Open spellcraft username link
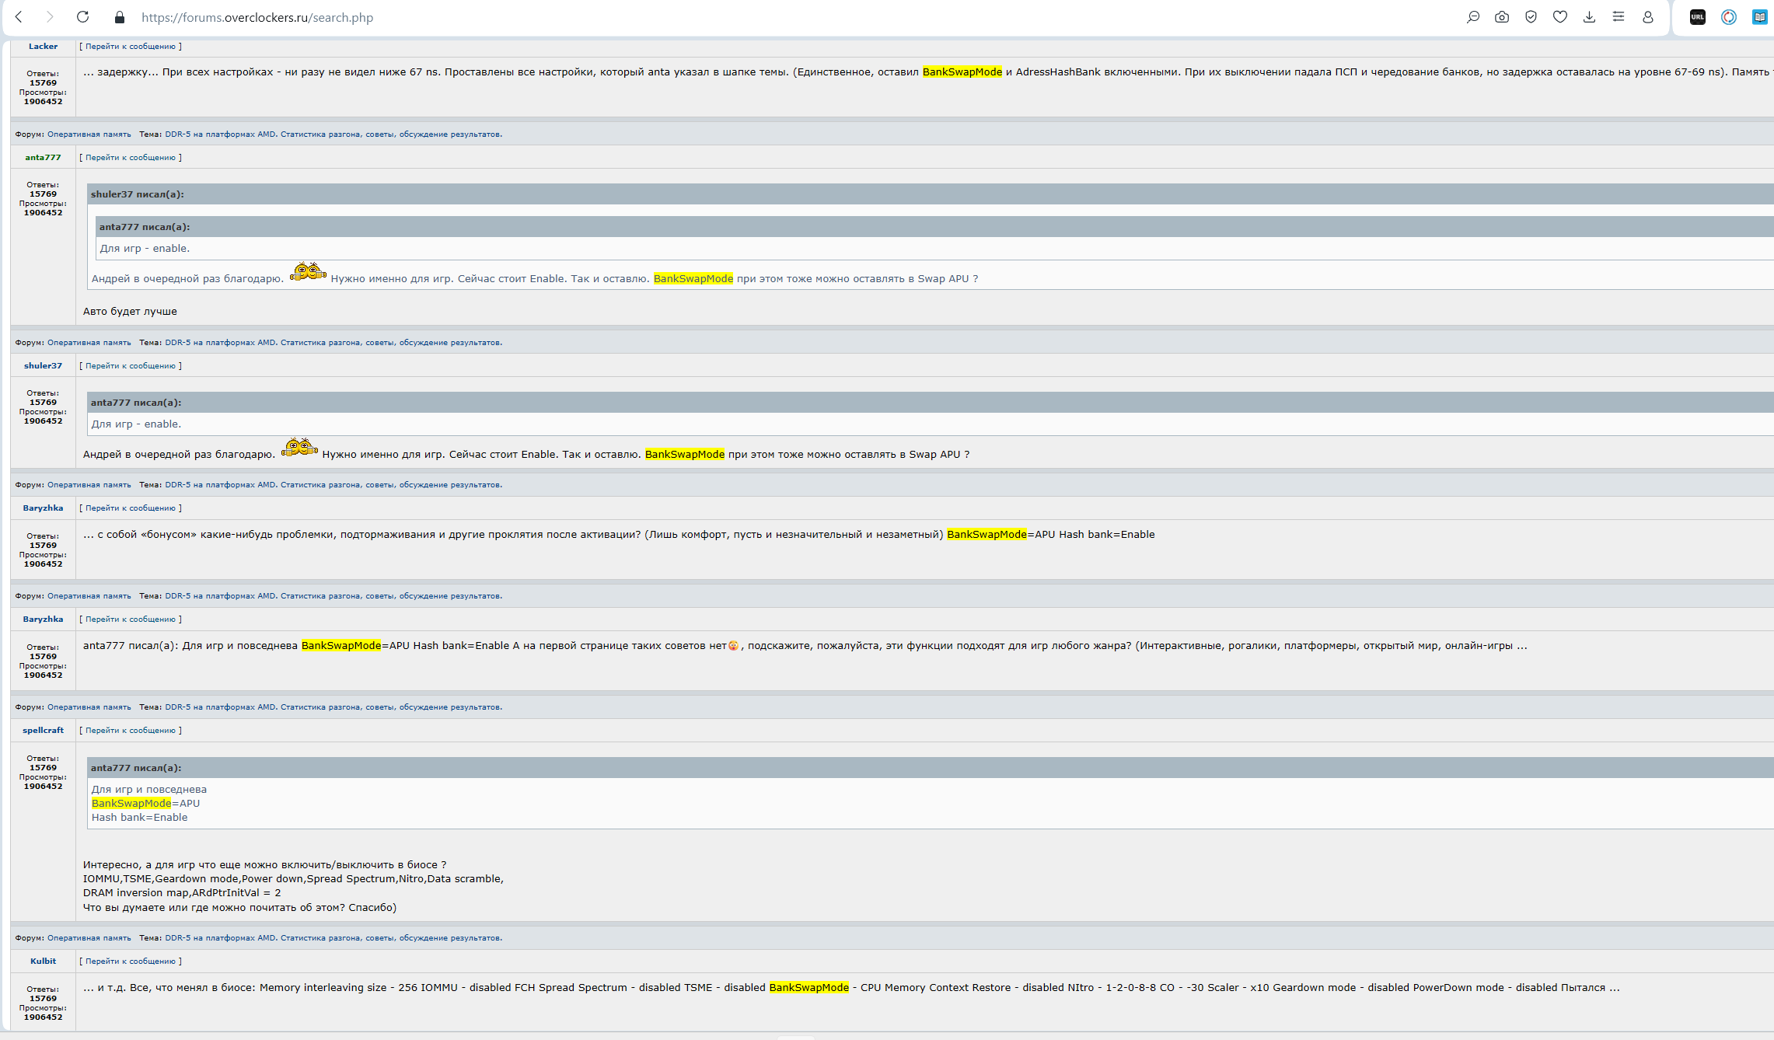 43,731
